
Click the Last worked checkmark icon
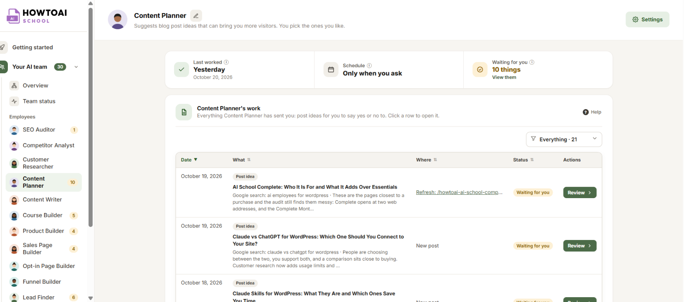(181, 69)
